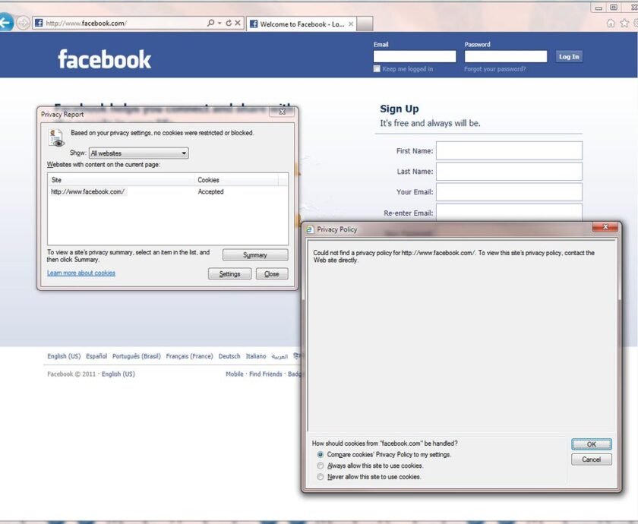The width and height of the screenshot is (638, 524).
Task: Click the Privacy Policy dialog title icon
Action: [x=310, y=229]
